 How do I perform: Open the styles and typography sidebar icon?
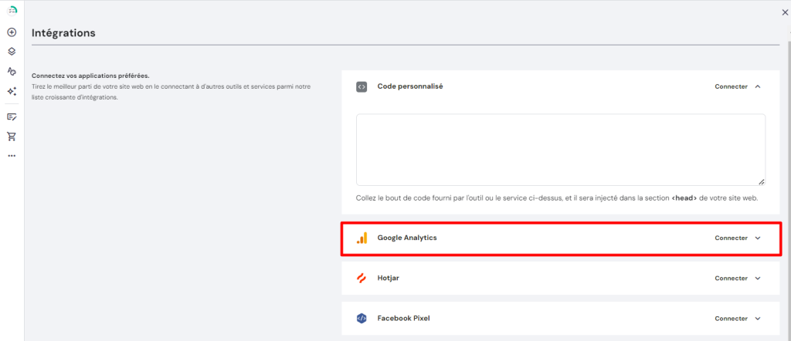pyautogui.click(x=12, y=71)
